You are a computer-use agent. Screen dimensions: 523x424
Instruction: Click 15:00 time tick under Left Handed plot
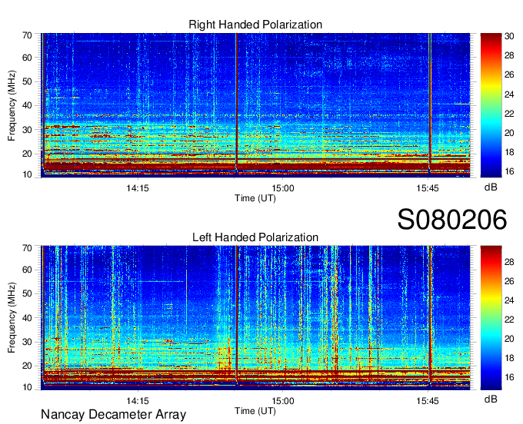tap(283, 401)
